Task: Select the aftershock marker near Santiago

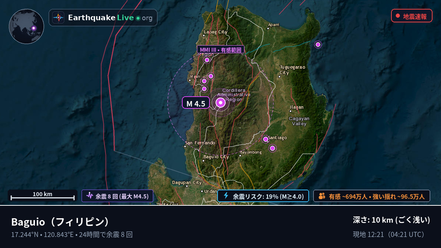Action: [266, 139]
